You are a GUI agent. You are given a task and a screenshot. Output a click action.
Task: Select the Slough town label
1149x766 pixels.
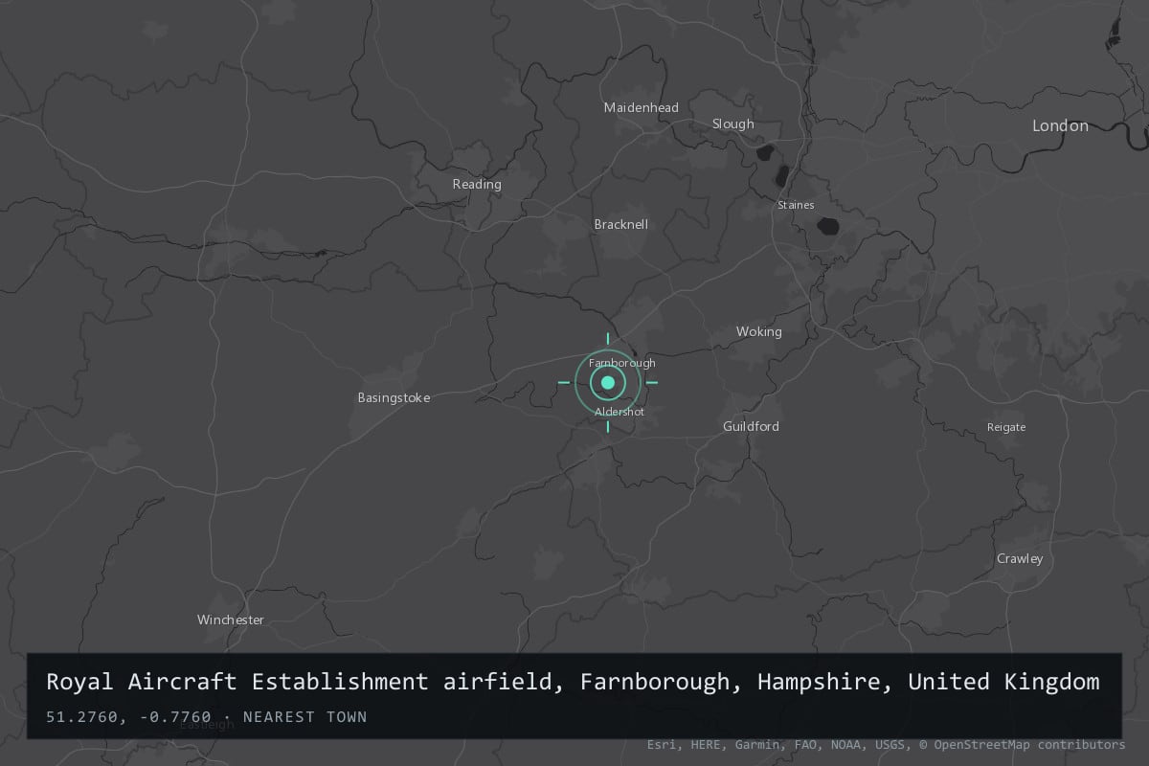[732, 124]
